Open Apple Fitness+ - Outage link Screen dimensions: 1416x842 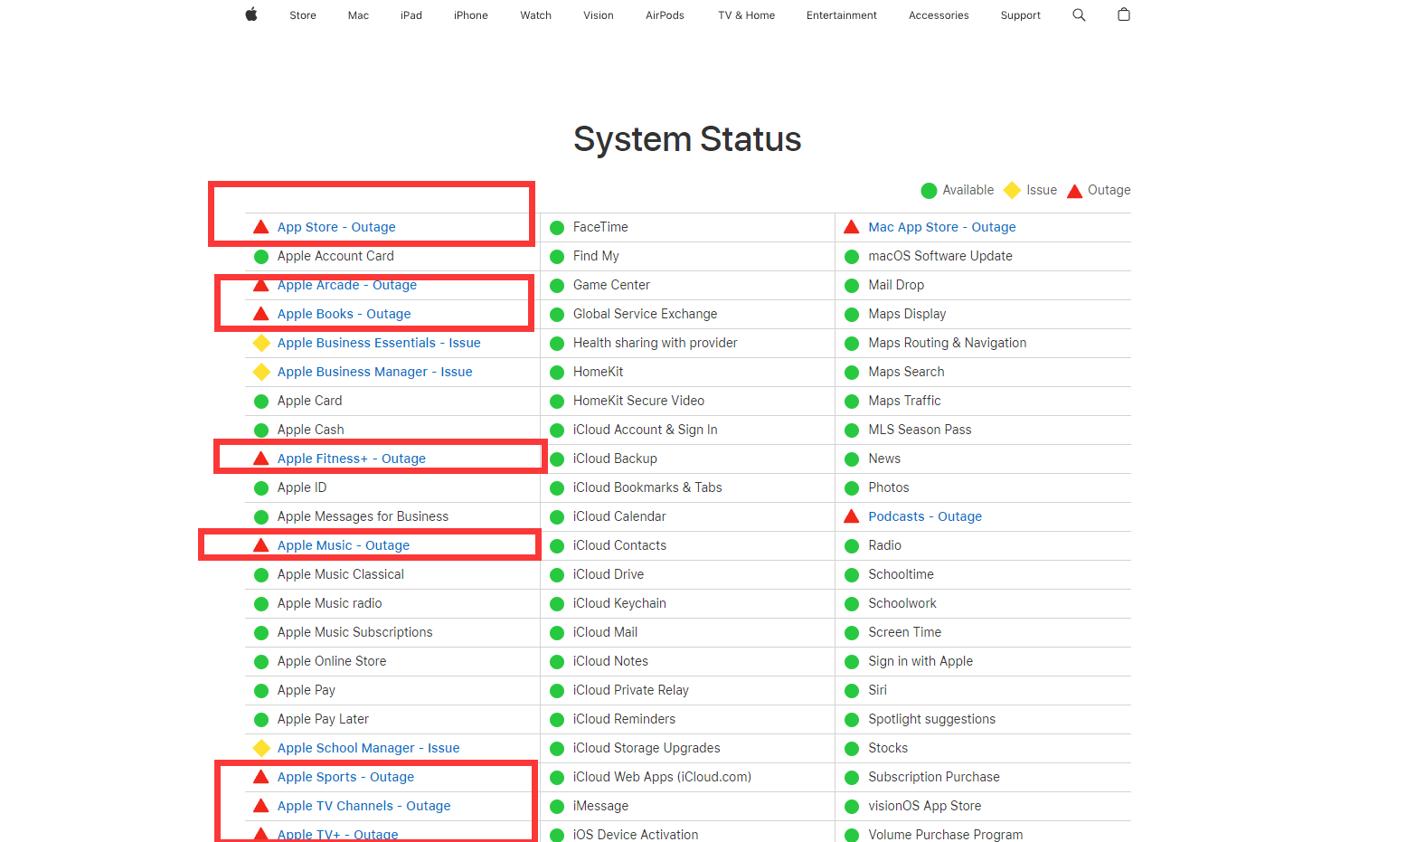[x=352, y=459]
